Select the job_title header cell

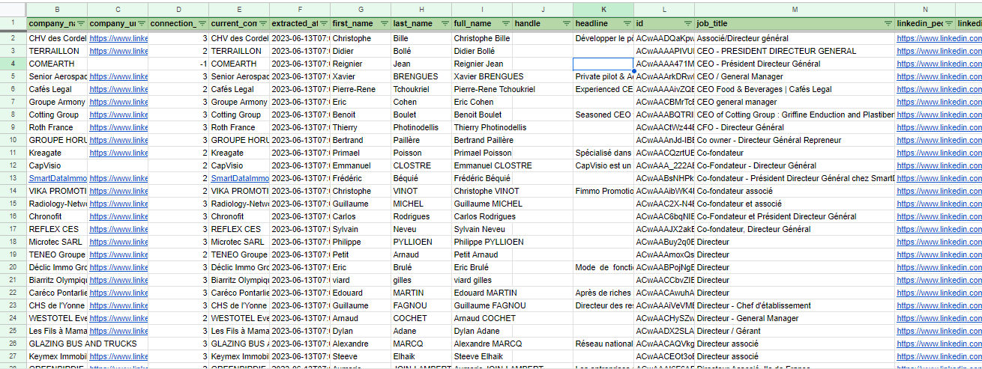795,23
